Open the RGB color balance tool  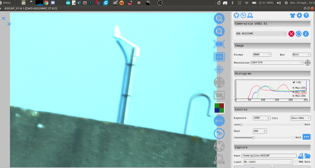pyautogui.click(x=219, y=108)
